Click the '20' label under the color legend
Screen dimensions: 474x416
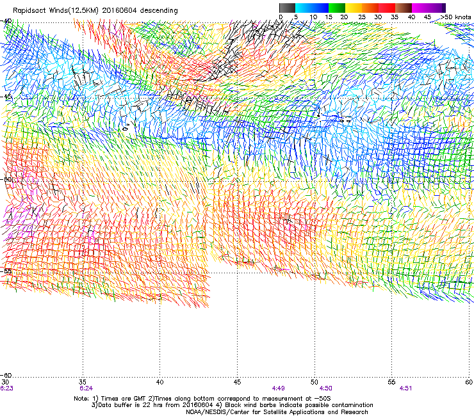(x=344, y=17)
